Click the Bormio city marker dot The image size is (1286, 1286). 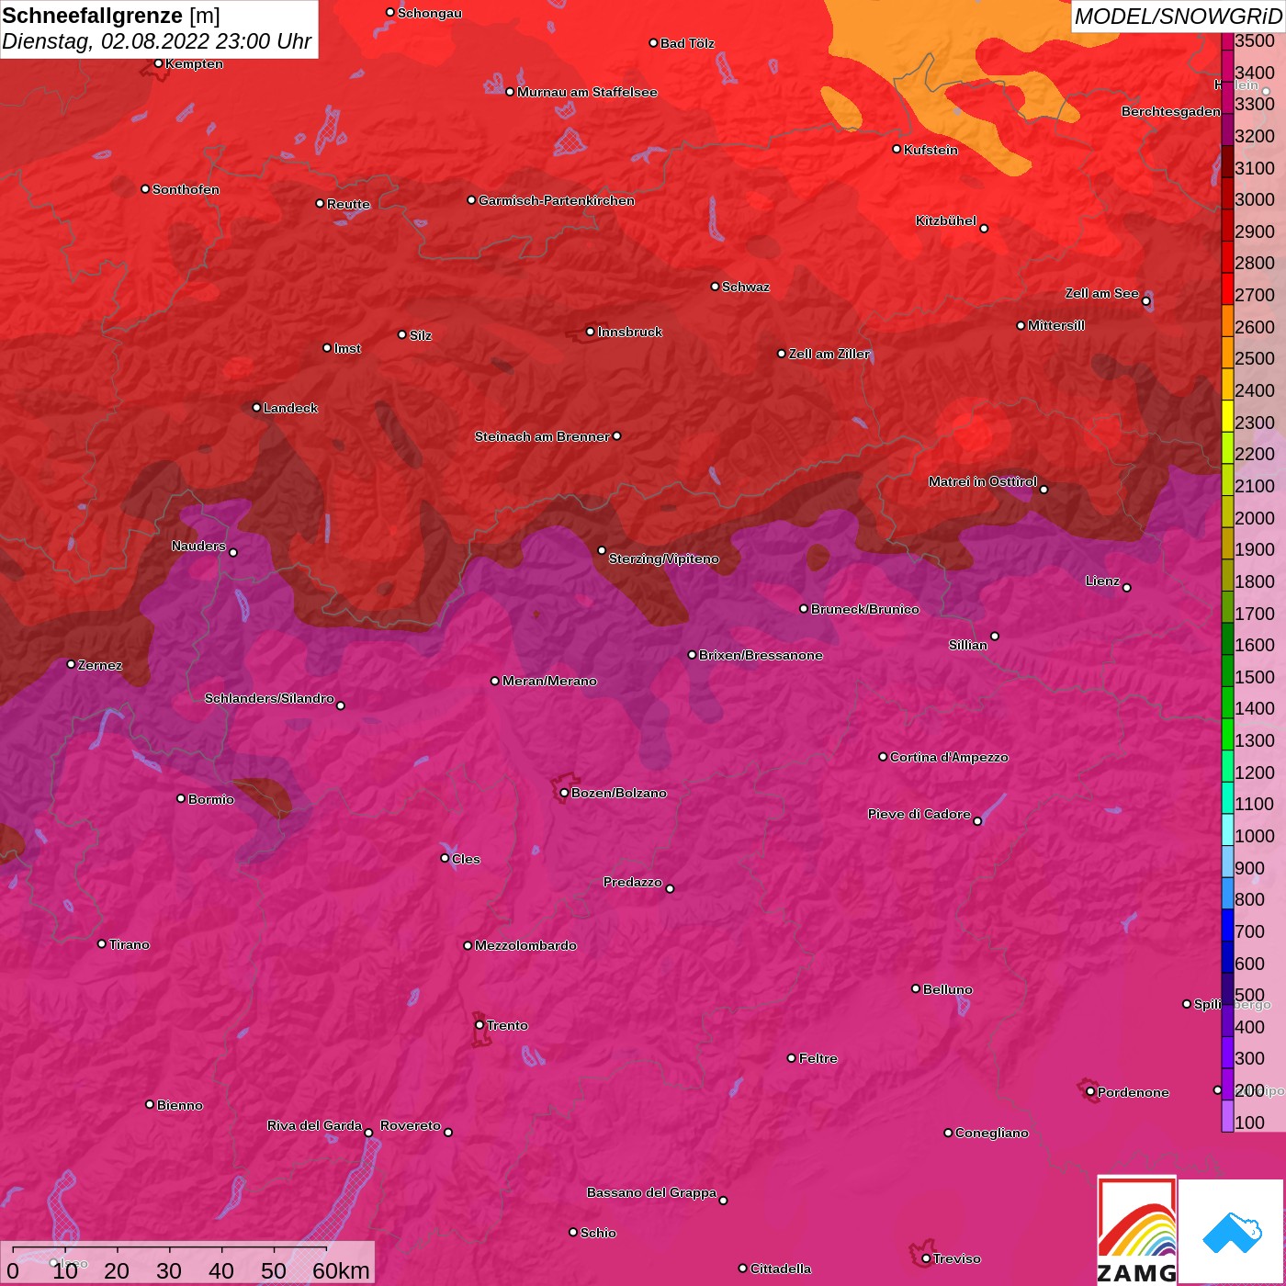[181, 798]
